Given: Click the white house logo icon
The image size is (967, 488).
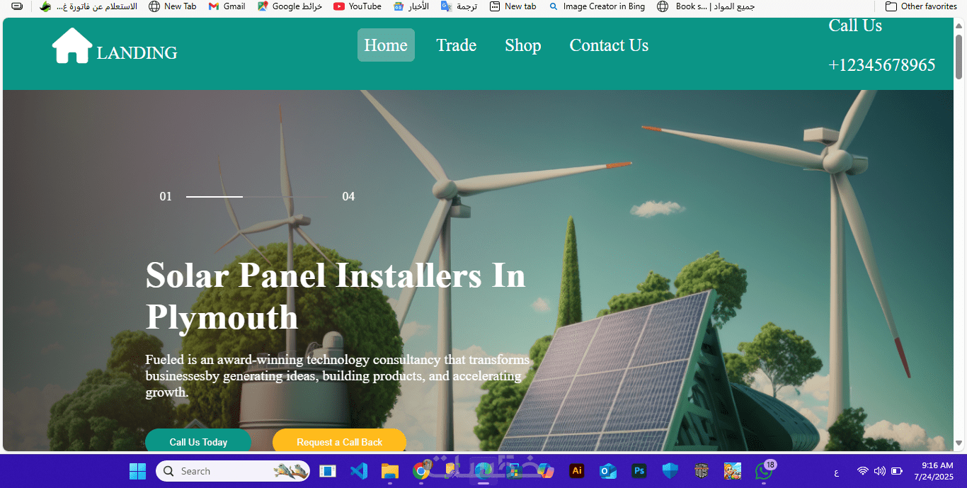Looking at the screenshot, I should (72, 46).
